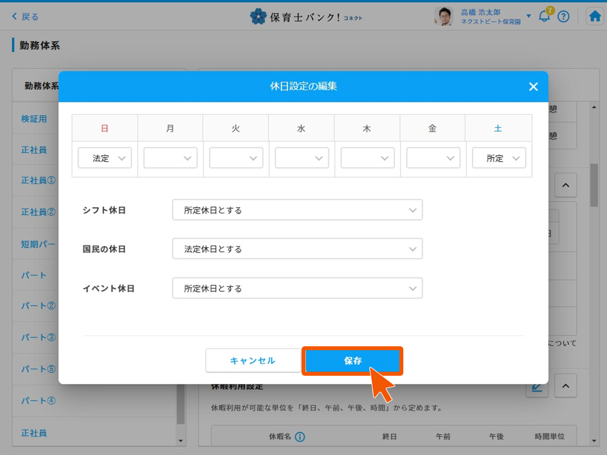Close the holiday settings dialog
Viewport: 607px width, 455px height.
pyautogui.click(x=533, y=86)
